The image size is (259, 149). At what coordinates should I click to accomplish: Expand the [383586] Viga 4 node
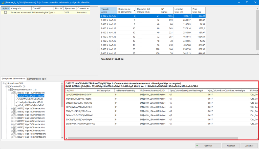click(x=12, y=115)
